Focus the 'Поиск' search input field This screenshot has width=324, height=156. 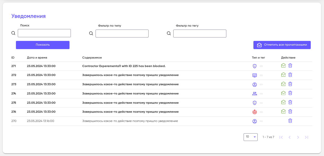[x=44, y=33]
